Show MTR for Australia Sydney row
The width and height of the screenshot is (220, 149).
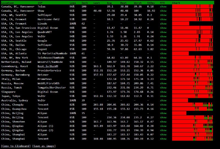(163, 100)
